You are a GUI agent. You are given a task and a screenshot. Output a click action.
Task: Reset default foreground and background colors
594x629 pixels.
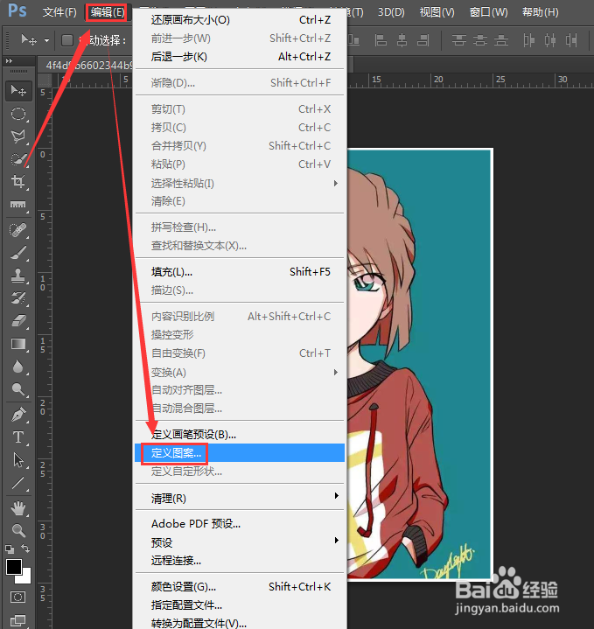click(10, 549)
